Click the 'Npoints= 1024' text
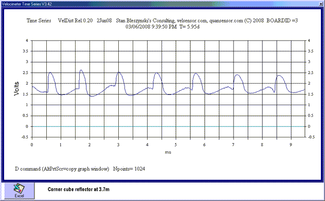The width and height of the screenshot is (325, 201). [129, 169]
